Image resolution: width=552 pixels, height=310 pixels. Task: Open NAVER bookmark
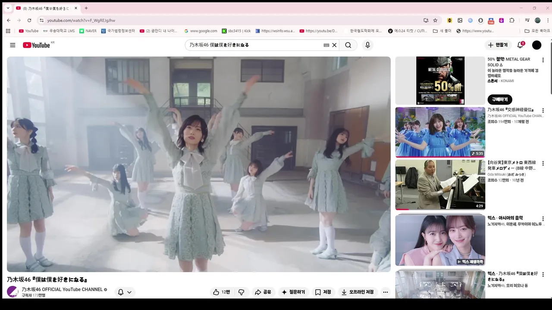[88, 31]
